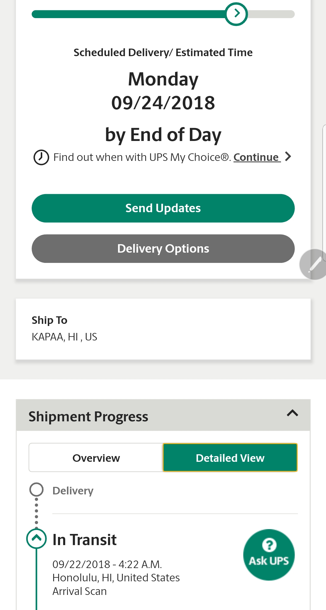
Task: Click the Honolulu Arrival Scan entry
Action: click(x=116, y=578)
